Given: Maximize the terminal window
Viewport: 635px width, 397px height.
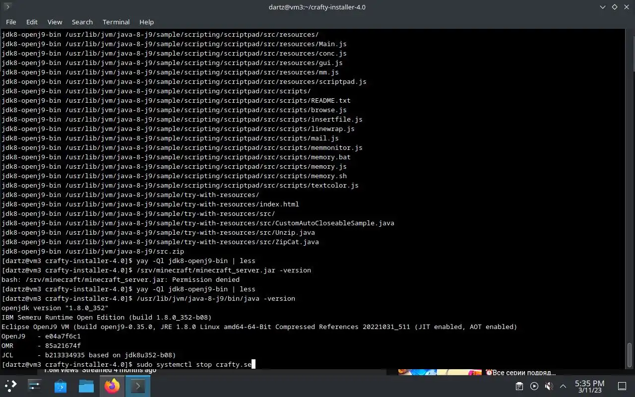Looking at the screenshot, I should tap(614, 7).
